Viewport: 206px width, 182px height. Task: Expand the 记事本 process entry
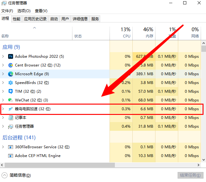click(3, 118)
